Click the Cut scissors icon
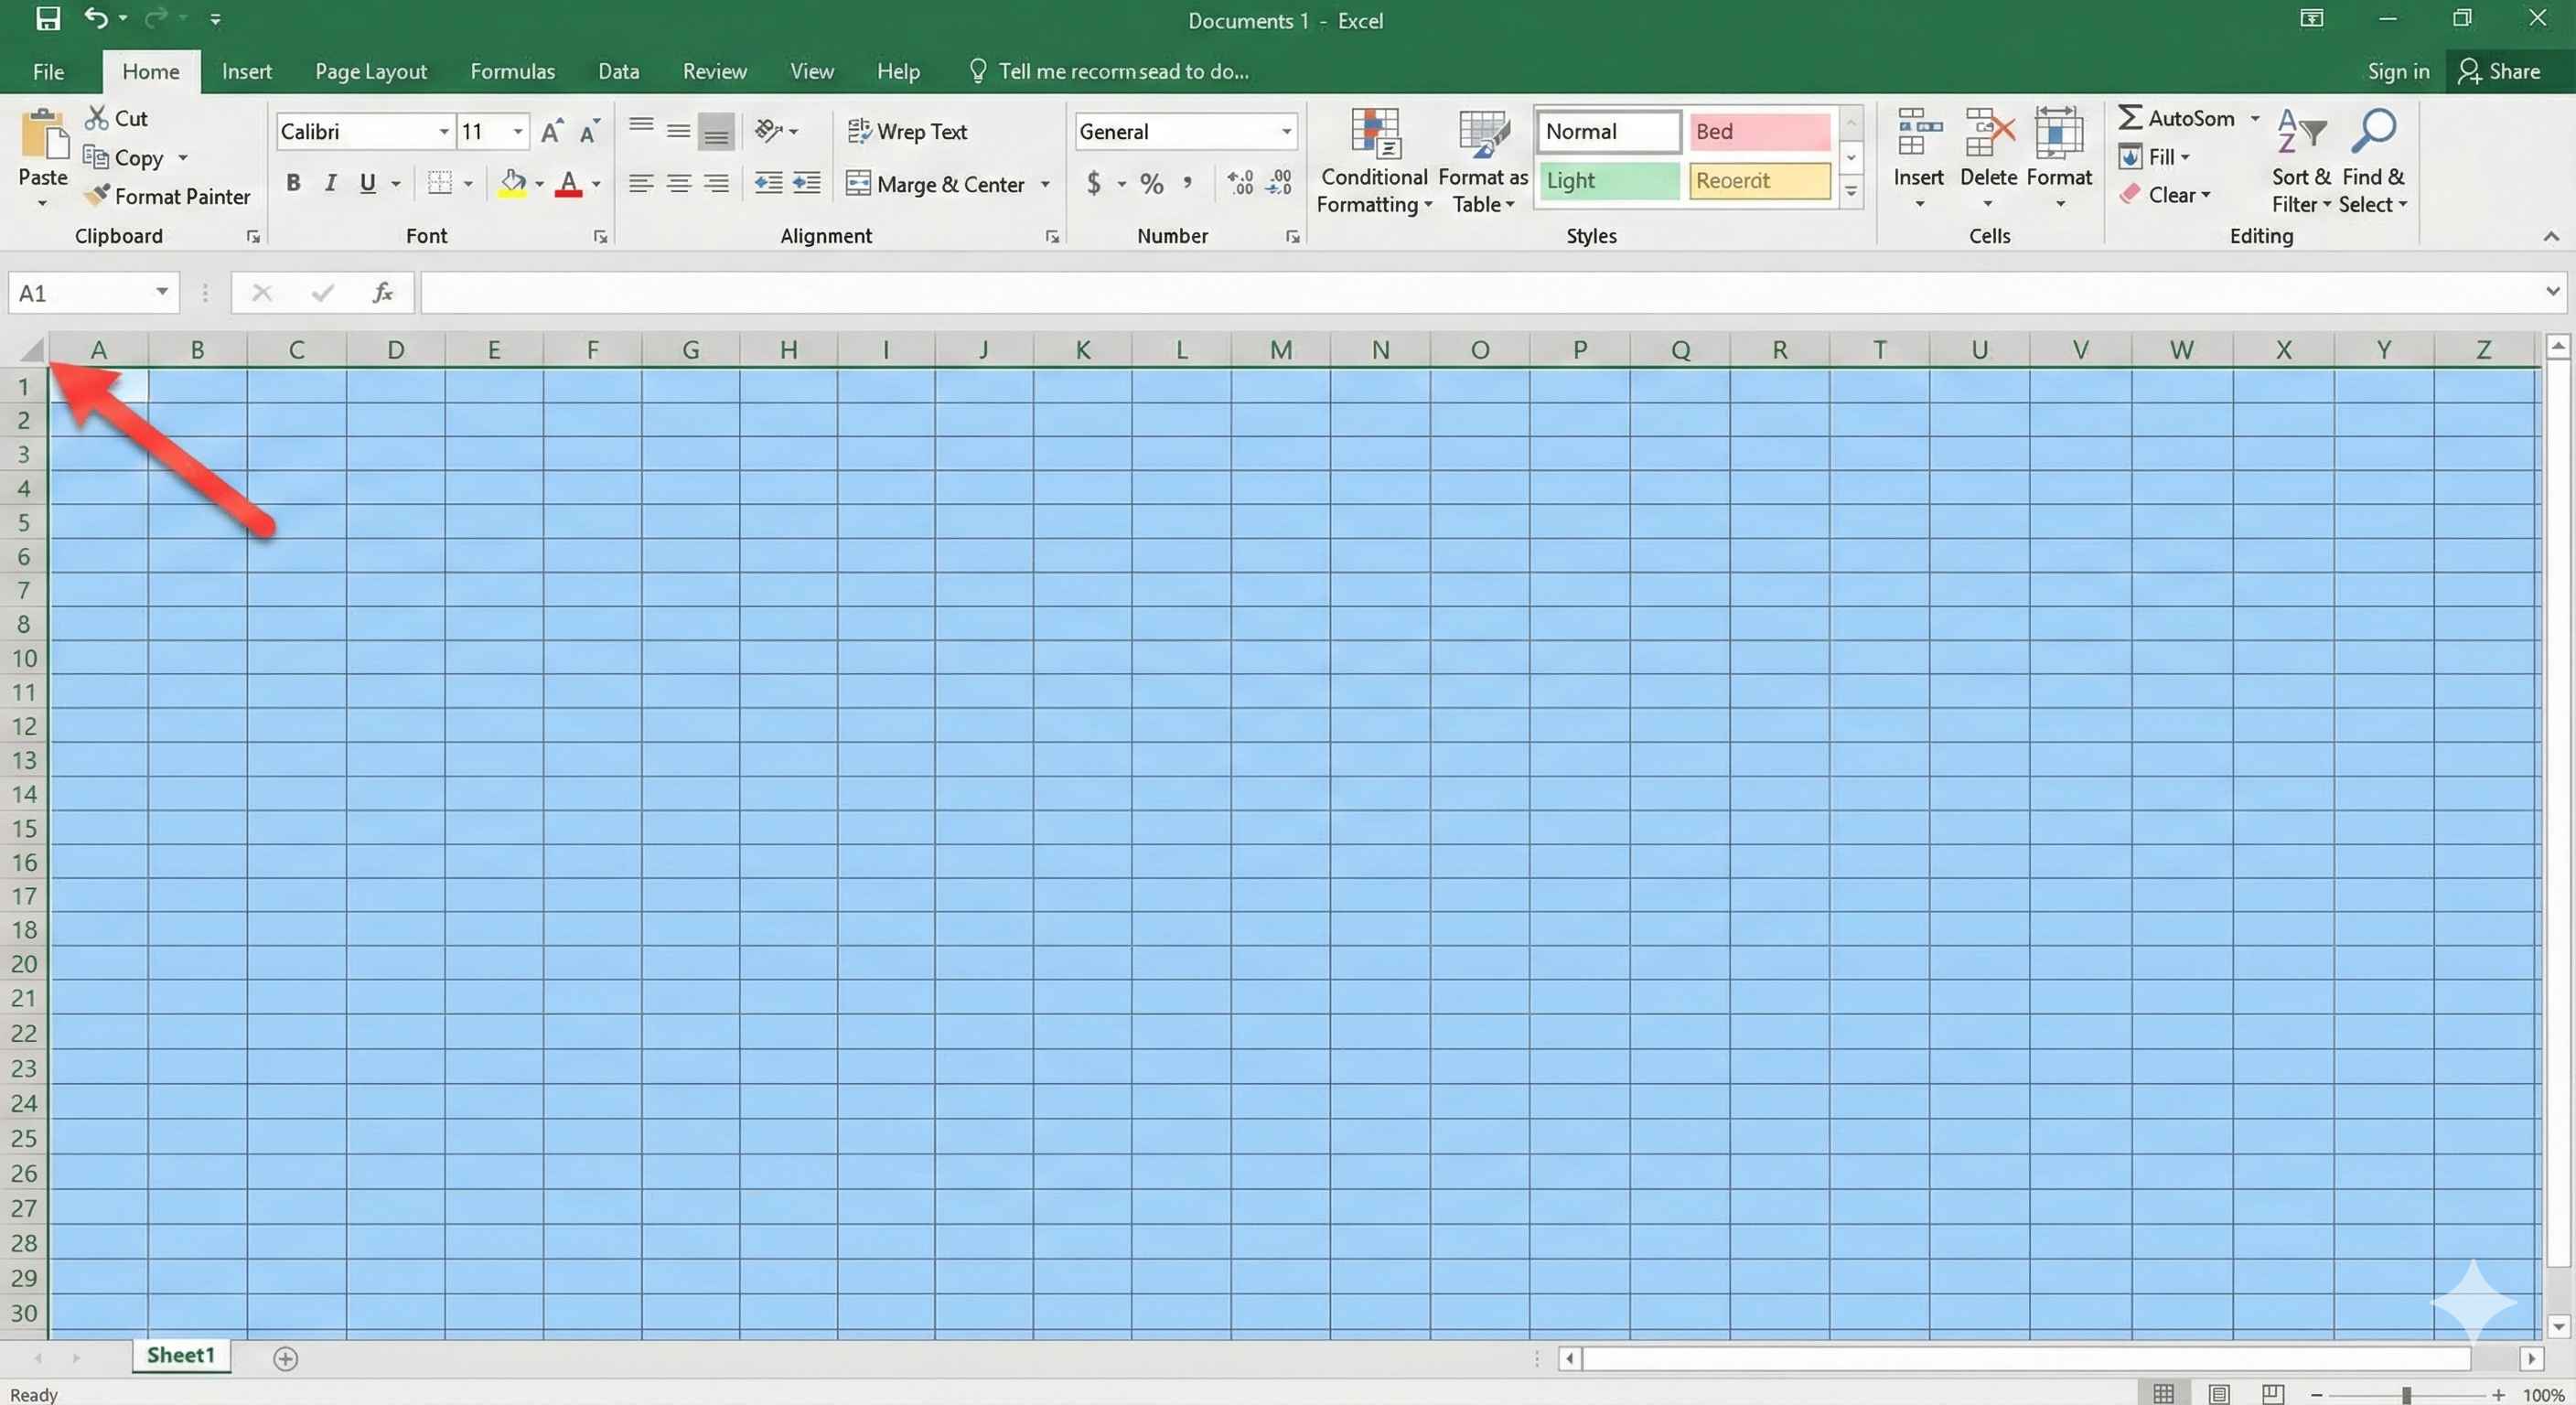Screen dimensions: 2576x1405 (x=96, y=118)
